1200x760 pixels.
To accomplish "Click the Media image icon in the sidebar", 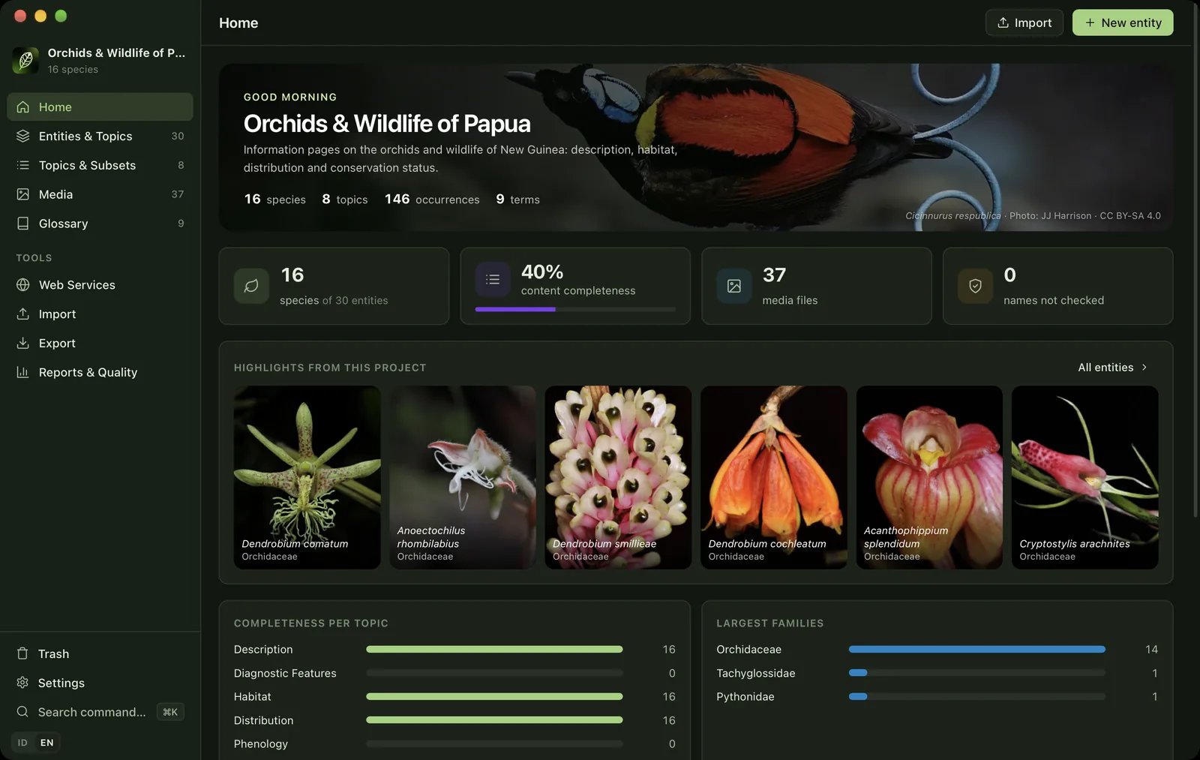I will [x=23, y=194].
